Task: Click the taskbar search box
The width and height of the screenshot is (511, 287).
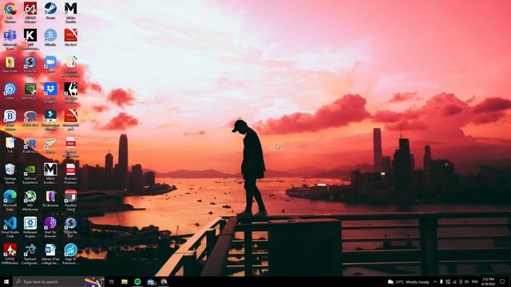Action: coord(58,281)
